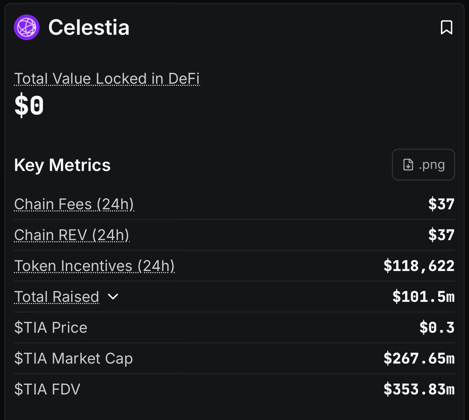Click the Token Incentives (24h) label
Screen dimensions: 469x420
click(94, 266)
